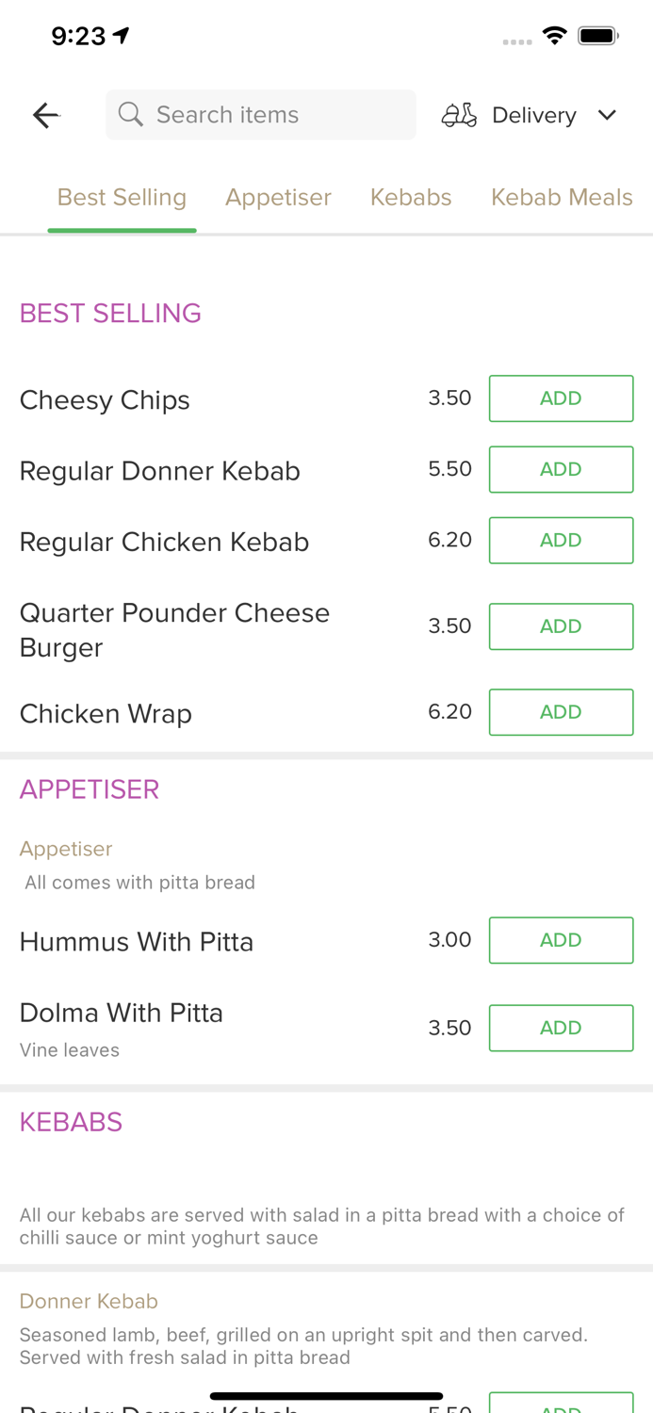Image resolution: width=653 pixels, height=1413 pixels.
Task: Add Hummus With Pitta to basket
Action: pos(561,939)
